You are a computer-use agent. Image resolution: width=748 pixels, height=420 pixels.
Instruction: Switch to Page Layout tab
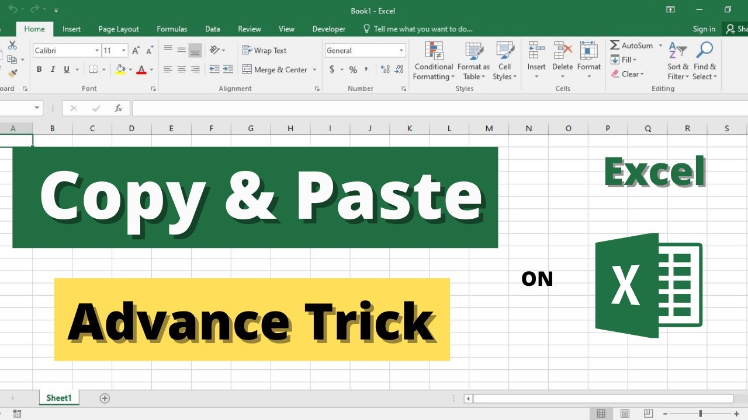pos(119,29)
